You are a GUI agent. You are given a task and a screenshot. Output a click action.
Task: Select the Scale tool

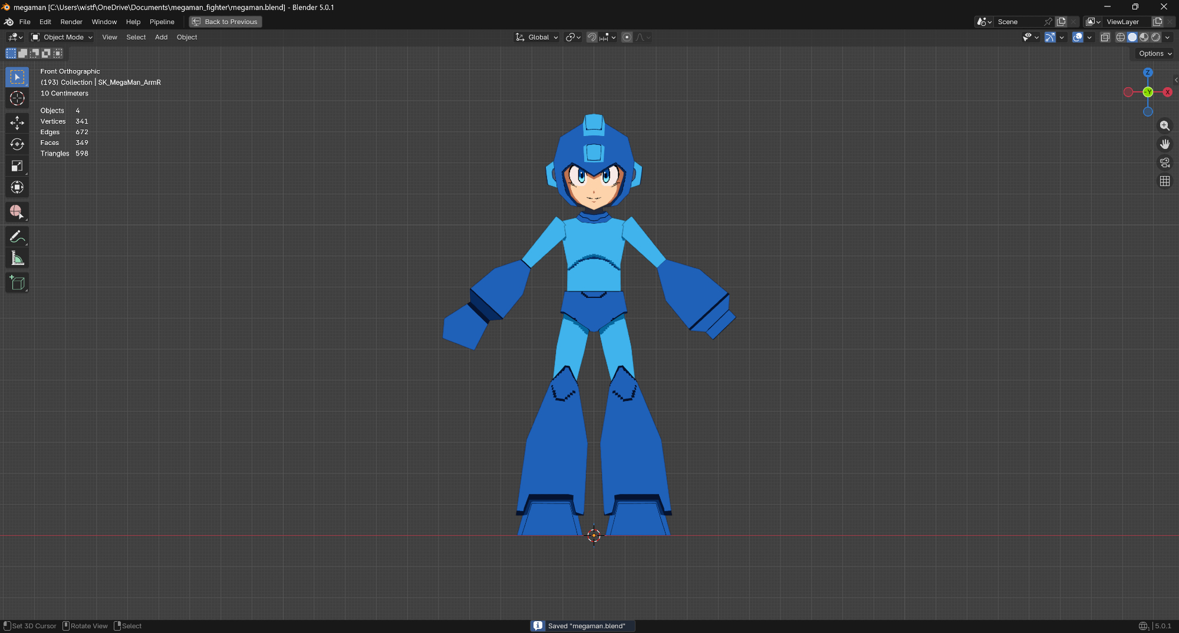click(x=17, y=166)
